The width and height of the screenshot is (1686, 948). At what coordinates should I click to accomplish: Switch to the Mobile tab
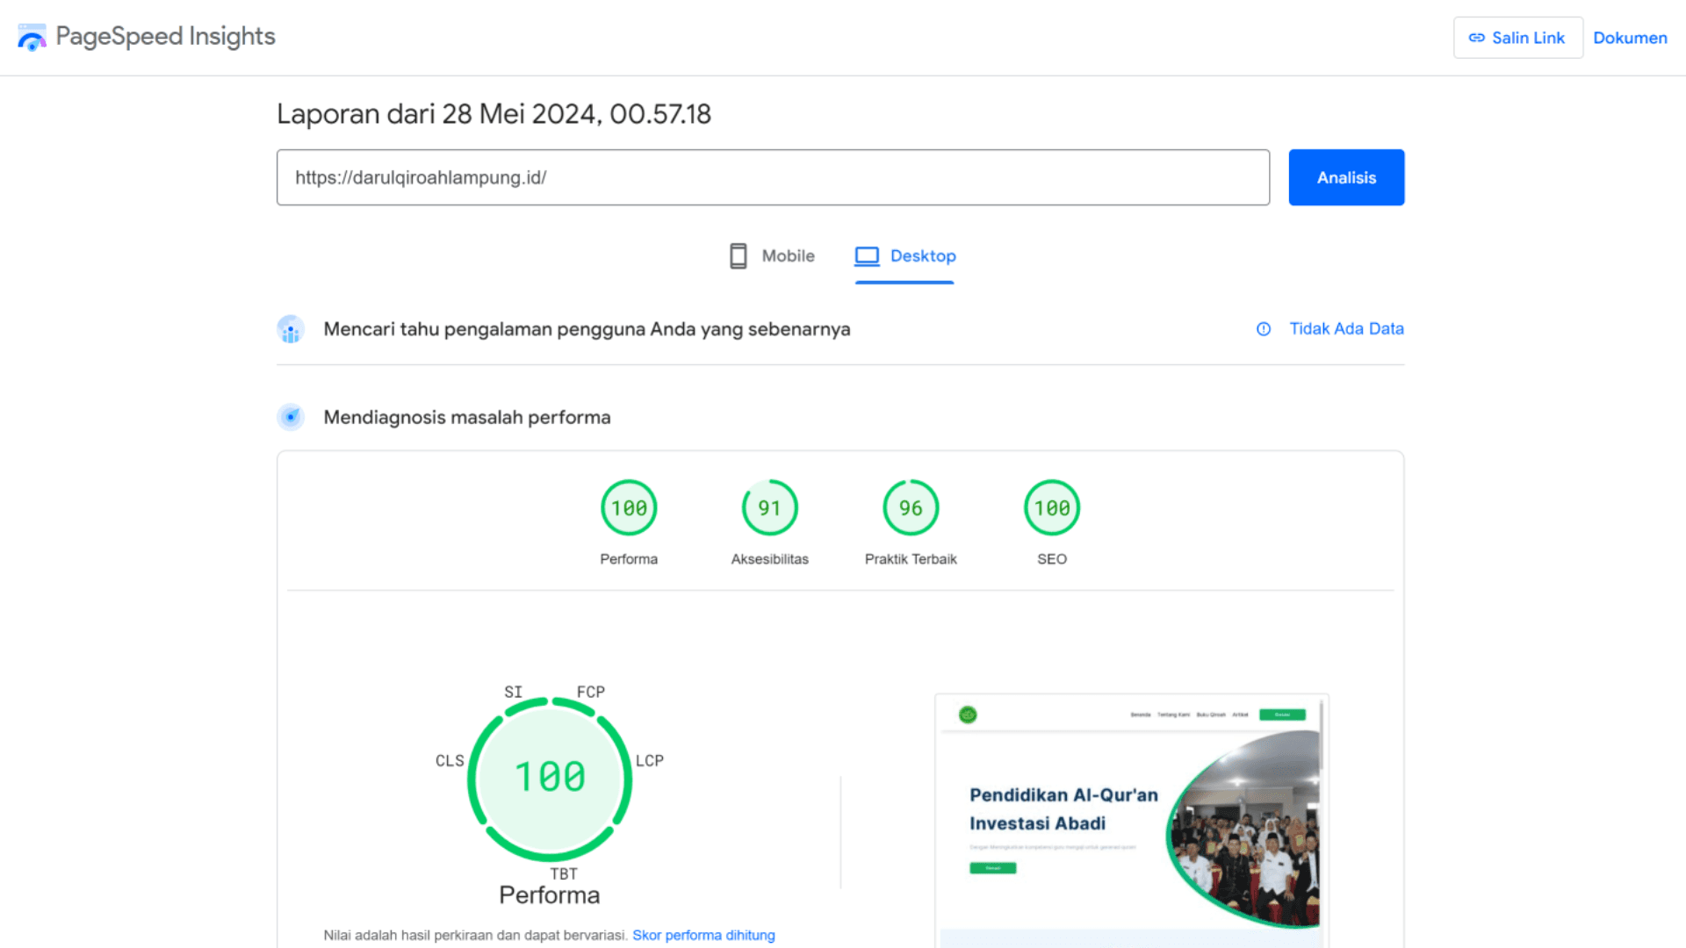(772, 256)
